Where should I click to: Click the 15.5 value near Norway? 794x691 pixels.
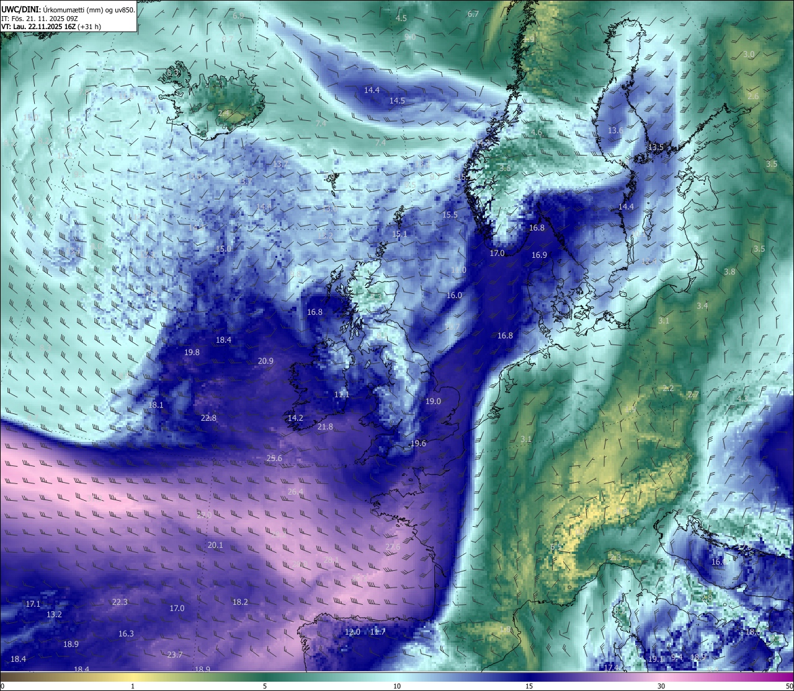coord(450,214)
